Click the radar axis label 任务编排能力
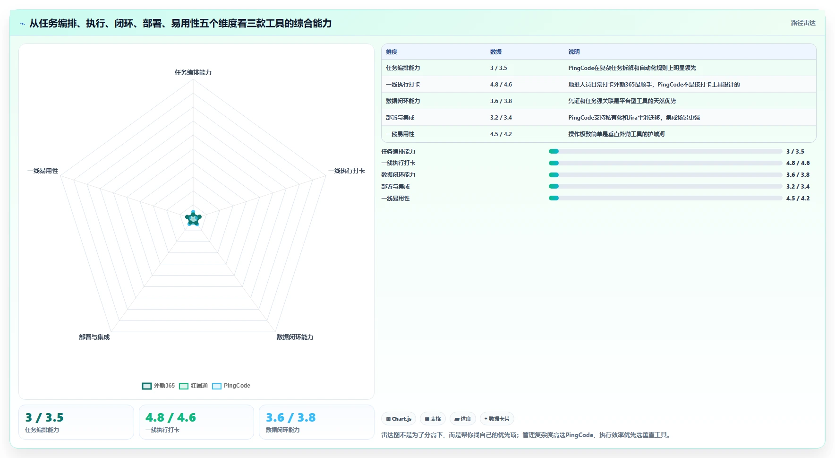The width and height of the screenshot is (835, 458). [x=193, y=72]
